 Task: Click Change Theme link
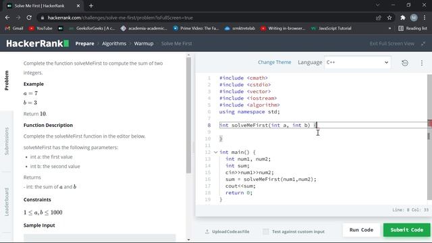[275, 62]
